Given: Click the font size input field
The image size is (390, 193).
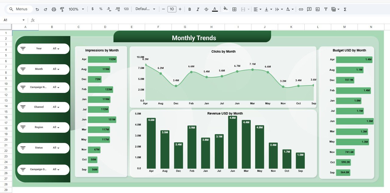Looking at the screenshot, I should click(x=172, y=9).
